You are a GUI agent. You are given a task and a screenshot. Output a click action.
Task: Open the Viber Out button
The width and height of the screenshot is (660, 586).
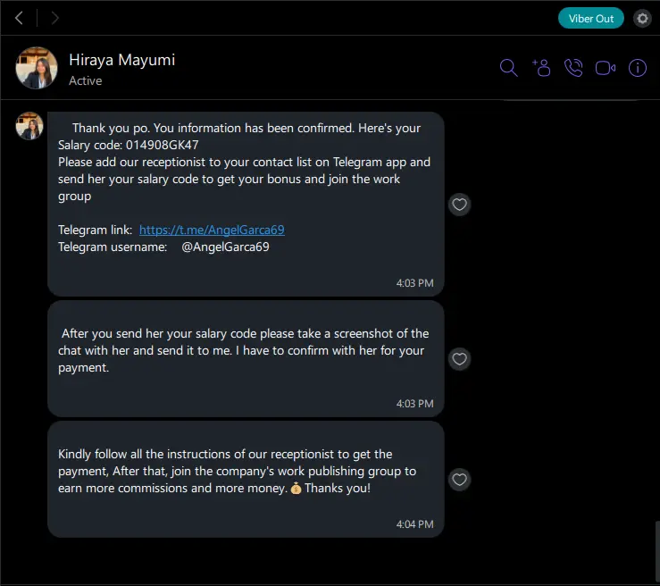pos(590,19)
